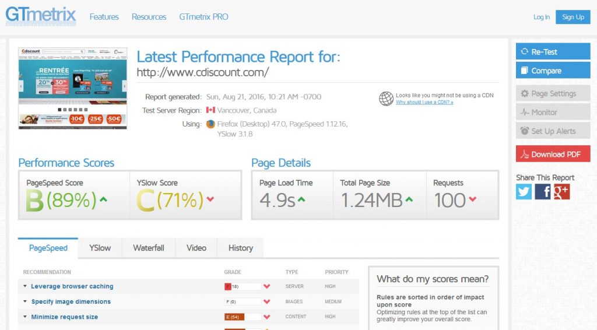Click the Firefox browser icon
Image resolution: width=597 pixels, height=330 pixels.
[x=210, y=124]
